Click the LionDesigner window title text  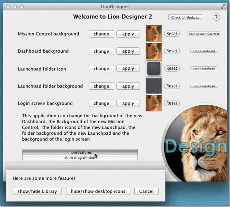point(115,7)
